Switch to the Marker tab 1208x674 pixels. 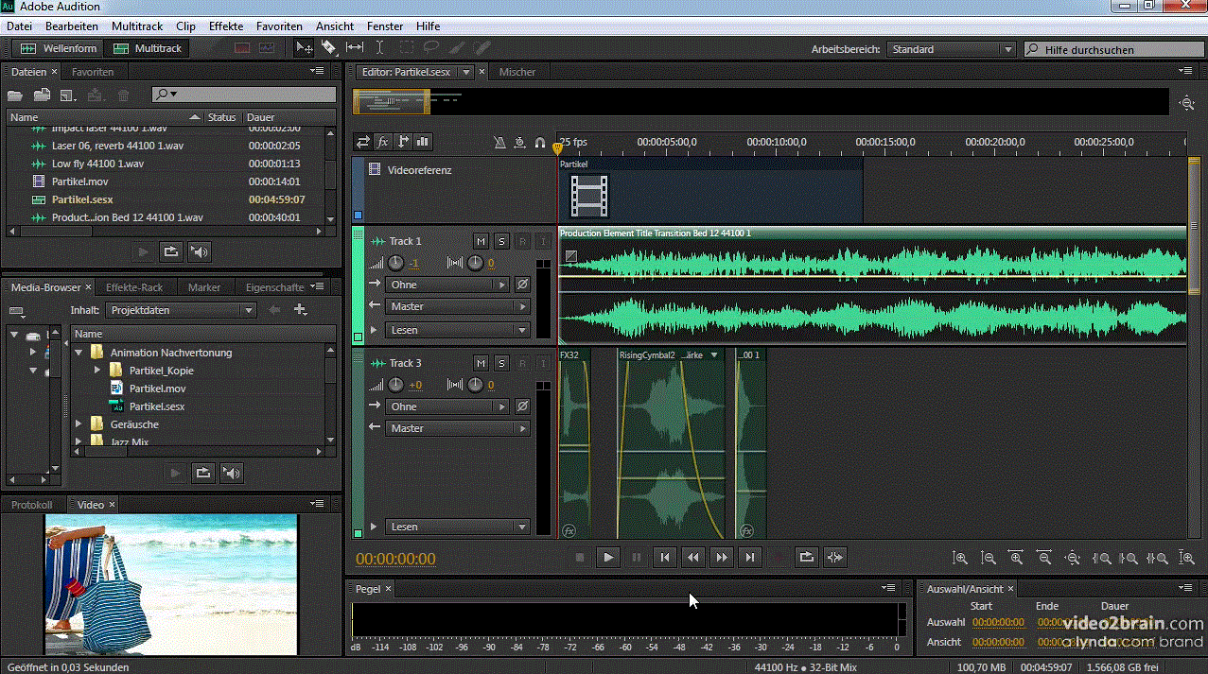tap(204, 287)
